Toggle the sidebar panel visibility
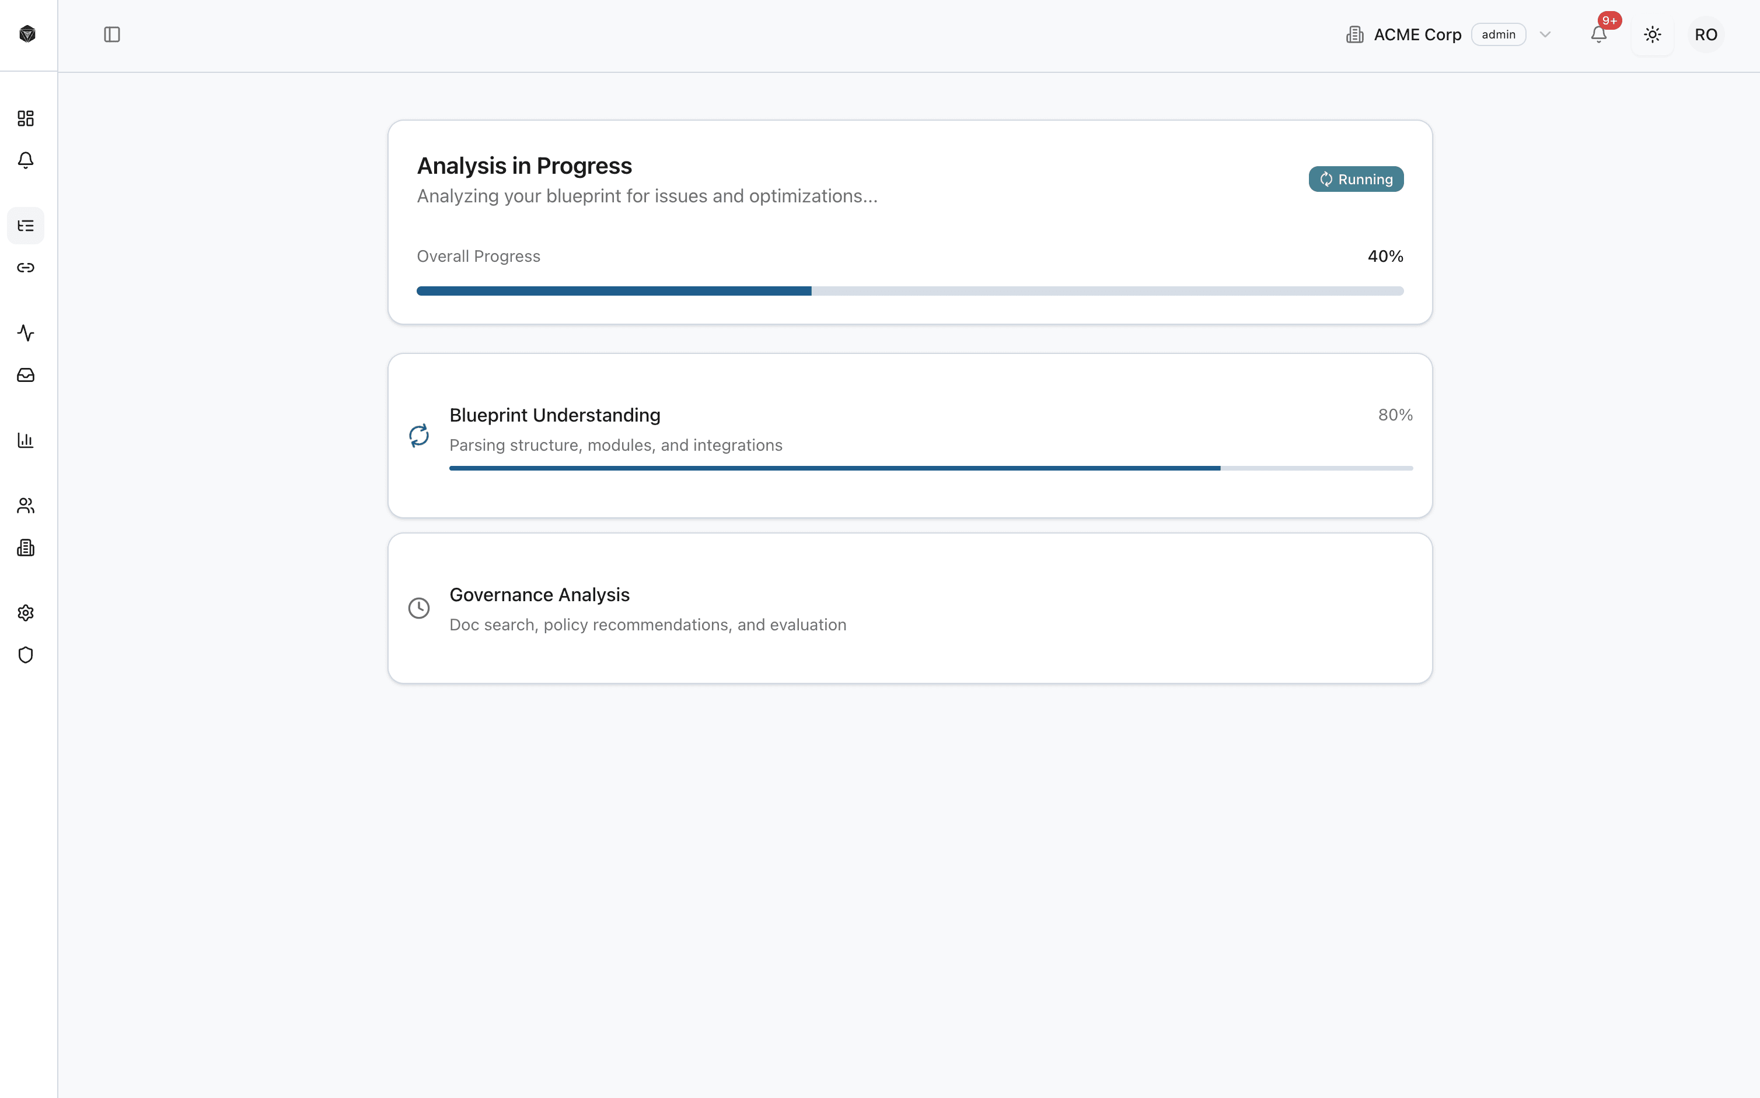Screen dimensions: 1760x1098 [x=112, y=34]
